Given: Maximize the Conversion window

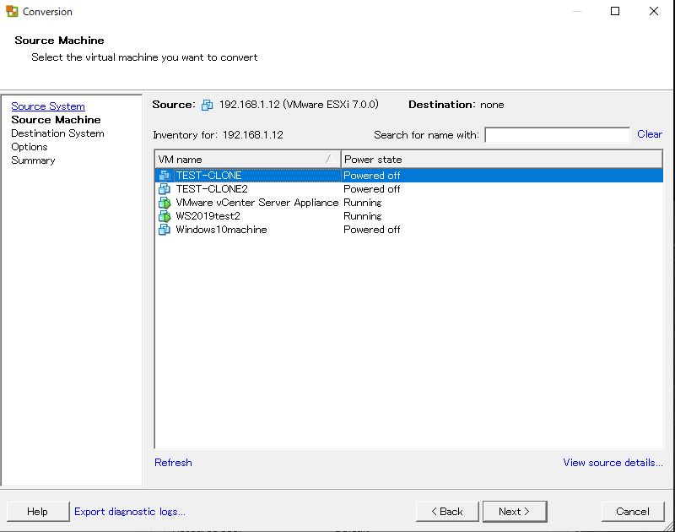Looking at the screenshot, I should [615, 11].
